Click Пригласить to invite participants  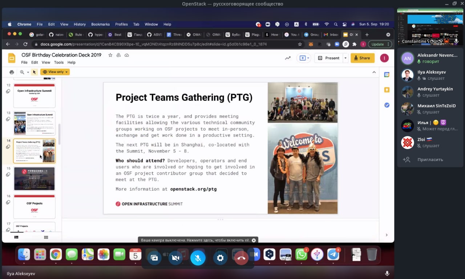tap(430, 160)
